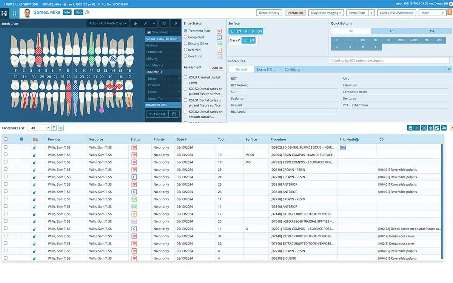
Task: Open the Perio Chart dropdown
Action: coord(371,12)
